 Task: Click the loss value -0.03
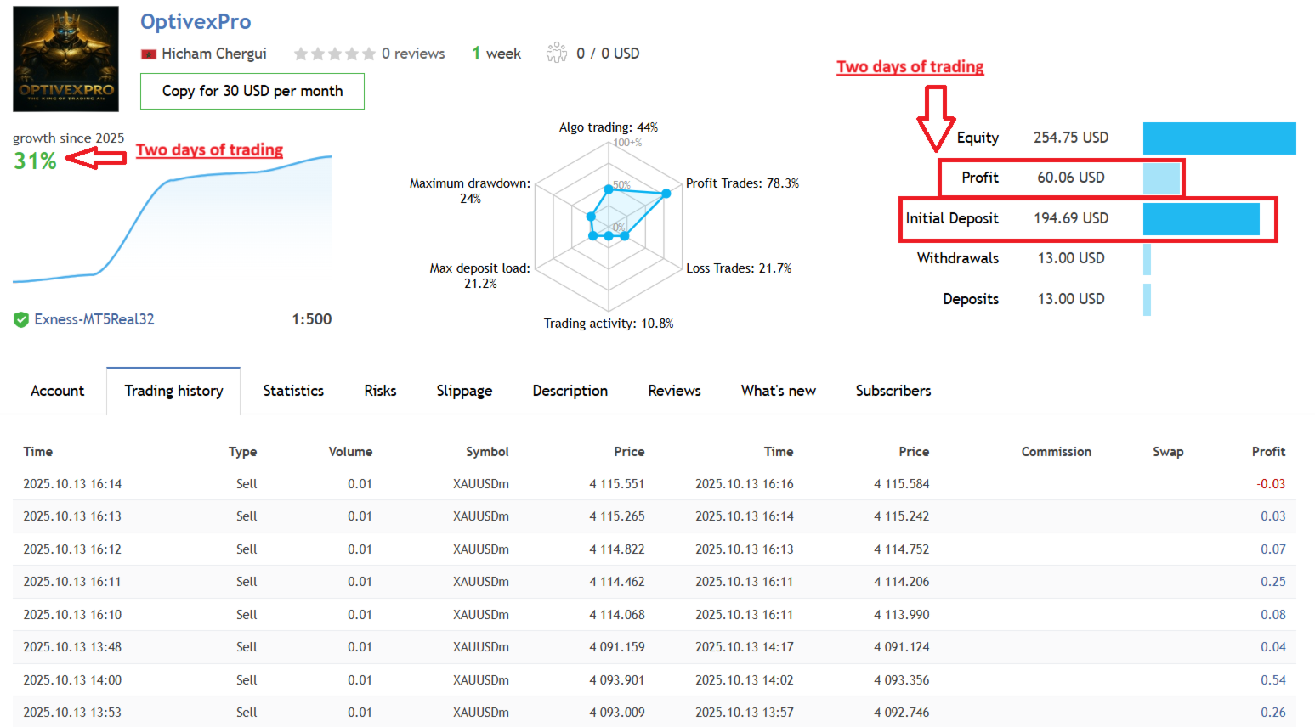coord(1271,484)
